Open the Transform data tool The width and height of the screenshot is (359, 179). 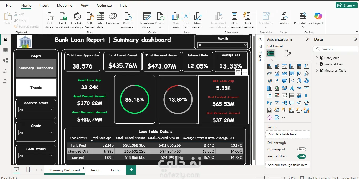pyautogui.click(x=146, y=20)
